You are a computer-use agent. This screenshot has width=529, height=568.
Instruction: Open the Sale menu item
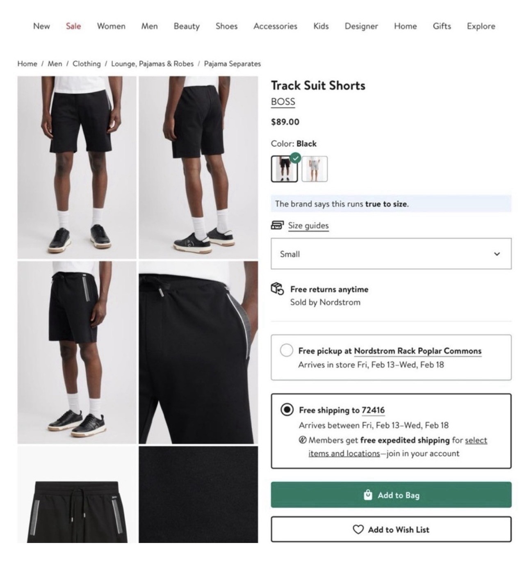[x=73, y=26]
